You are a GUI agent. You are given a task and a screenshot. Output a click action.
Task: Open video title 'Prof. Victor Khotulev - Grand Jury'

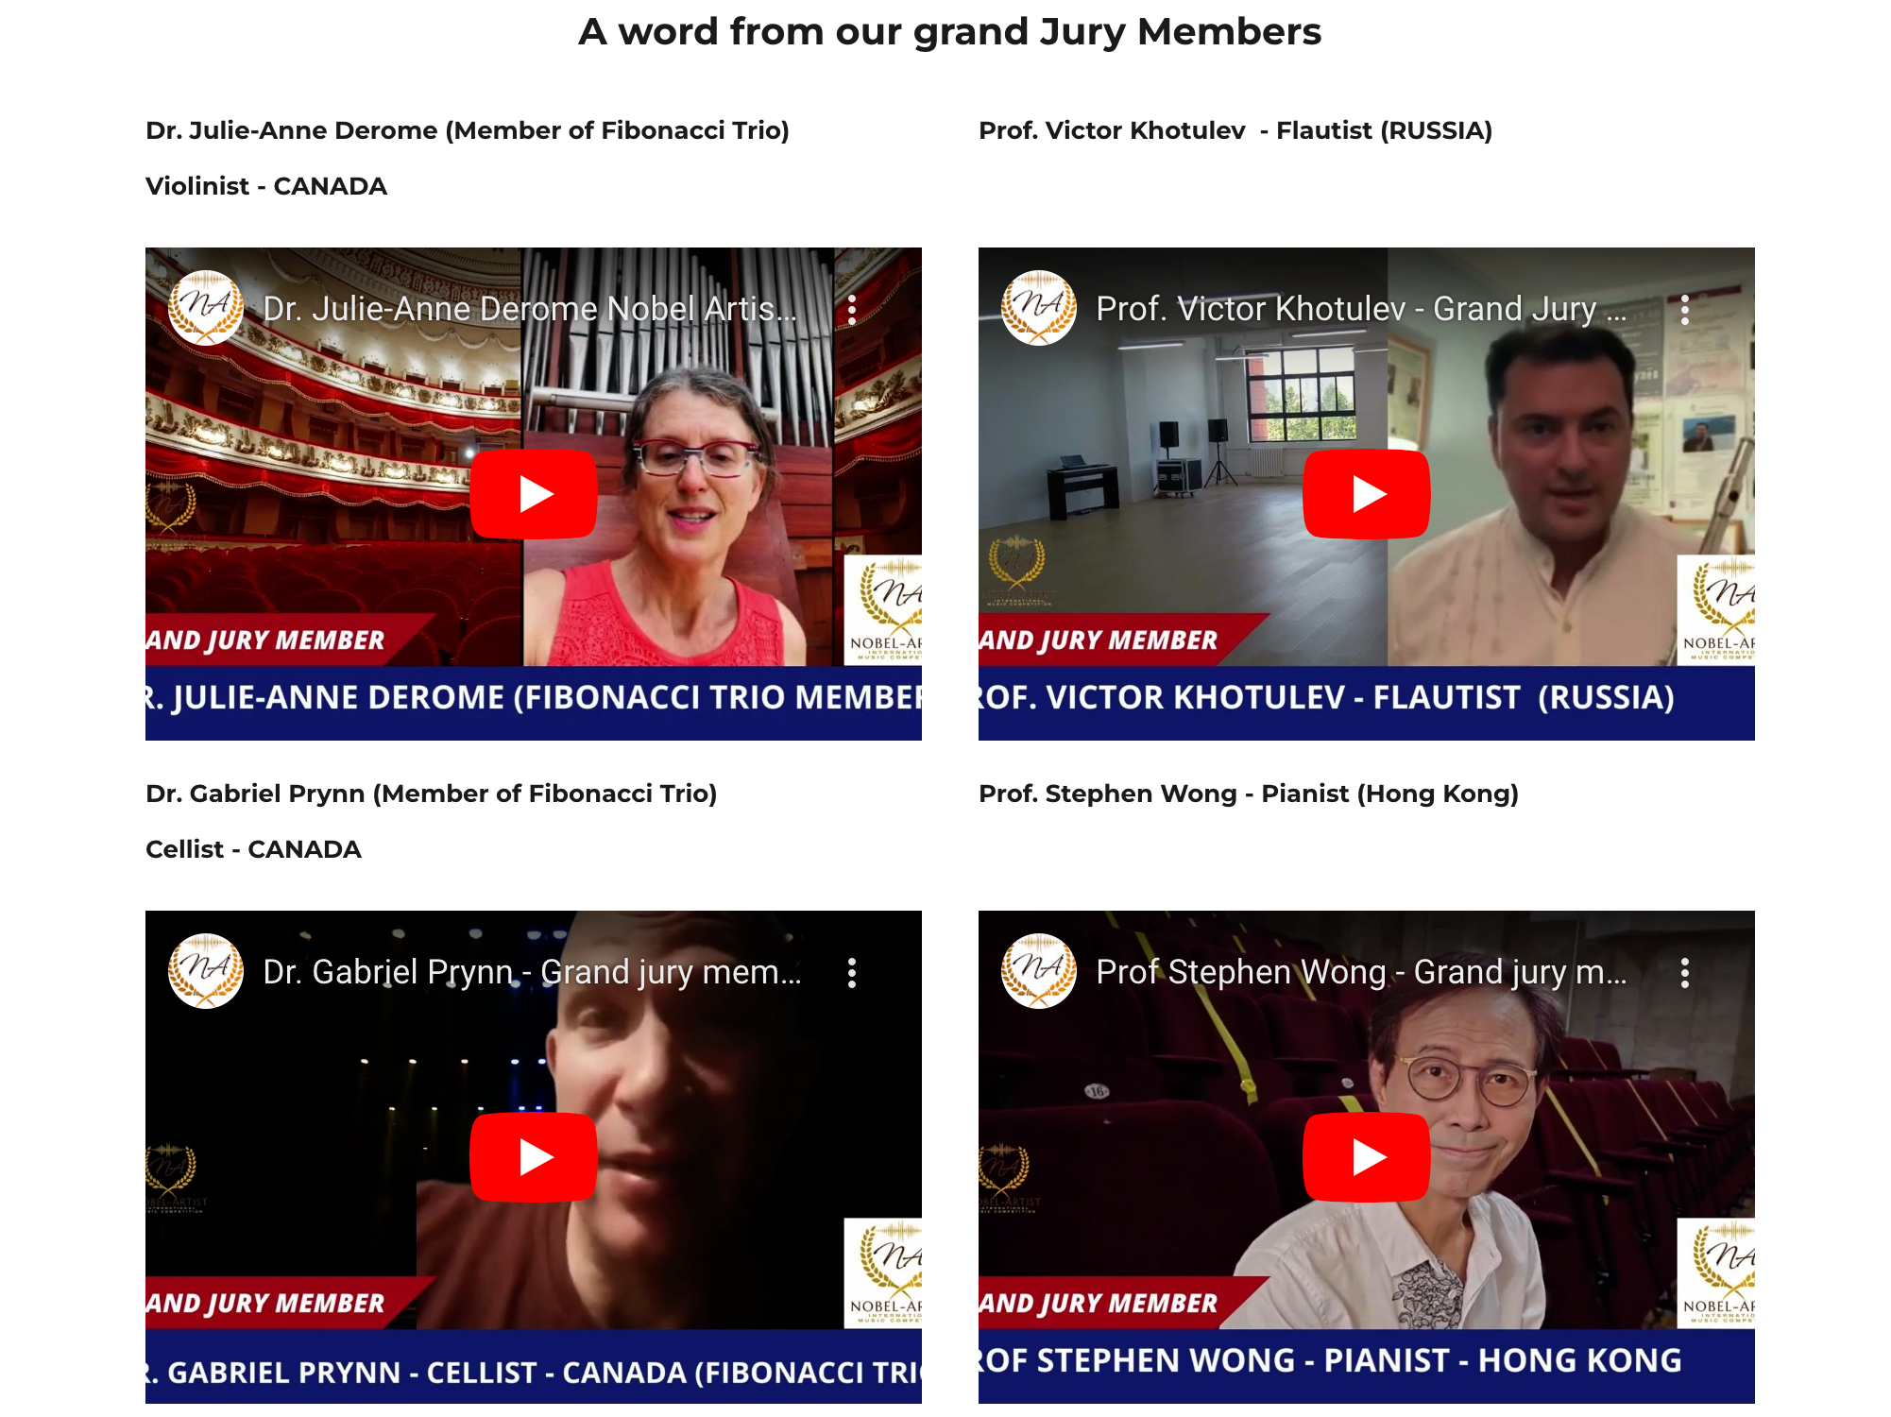(1361, 309)
